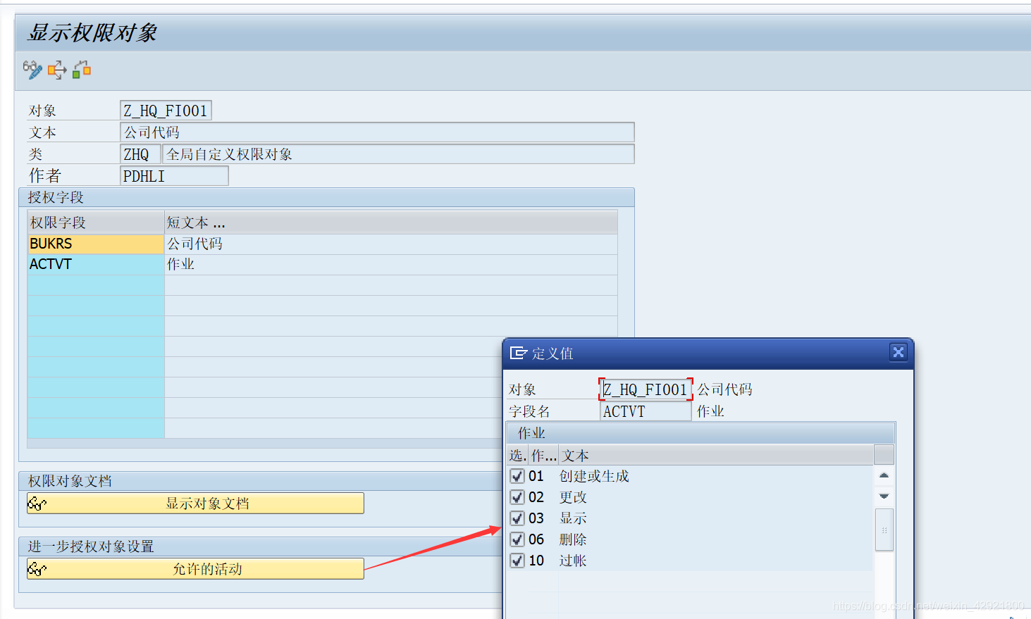Click the glasses icon on 显示对象文档 button
This screenshot has width=1031, height=619.
[37, 504]
